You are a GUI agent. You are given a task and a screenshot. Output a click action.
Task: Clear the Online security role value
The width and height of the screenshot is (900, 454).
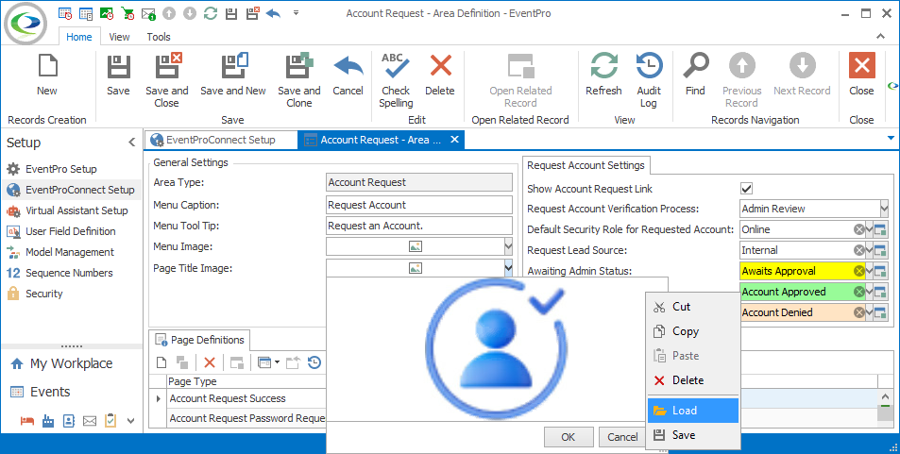(x=858, y=229)
